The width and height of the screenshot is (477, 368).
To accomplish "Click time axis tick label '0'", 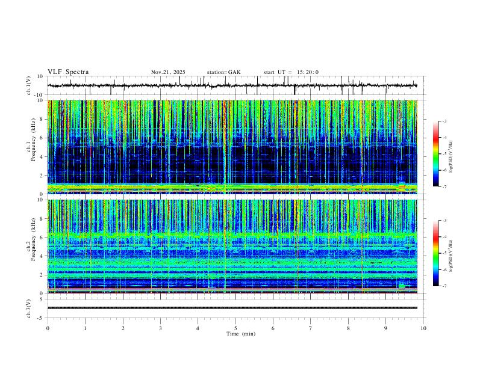I will click(48, 328).
